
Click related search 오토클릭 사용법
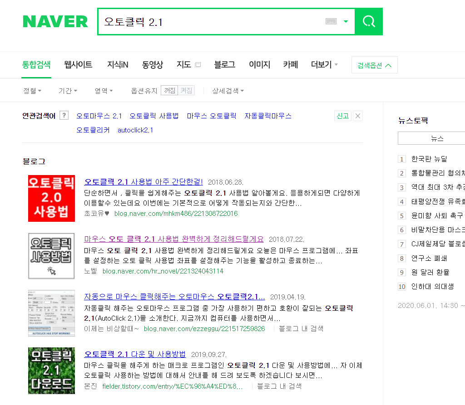154,116
